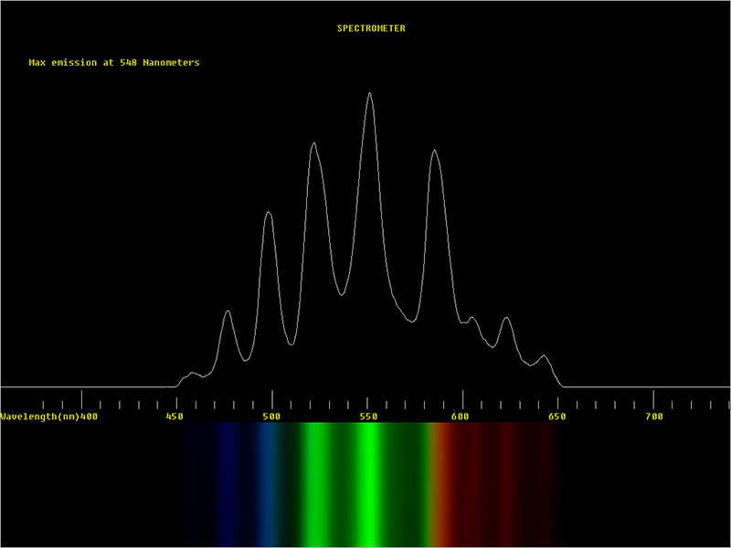Click the 550 axis label
Viewport: 731px width, 548px height.
(x=367, y=416)
